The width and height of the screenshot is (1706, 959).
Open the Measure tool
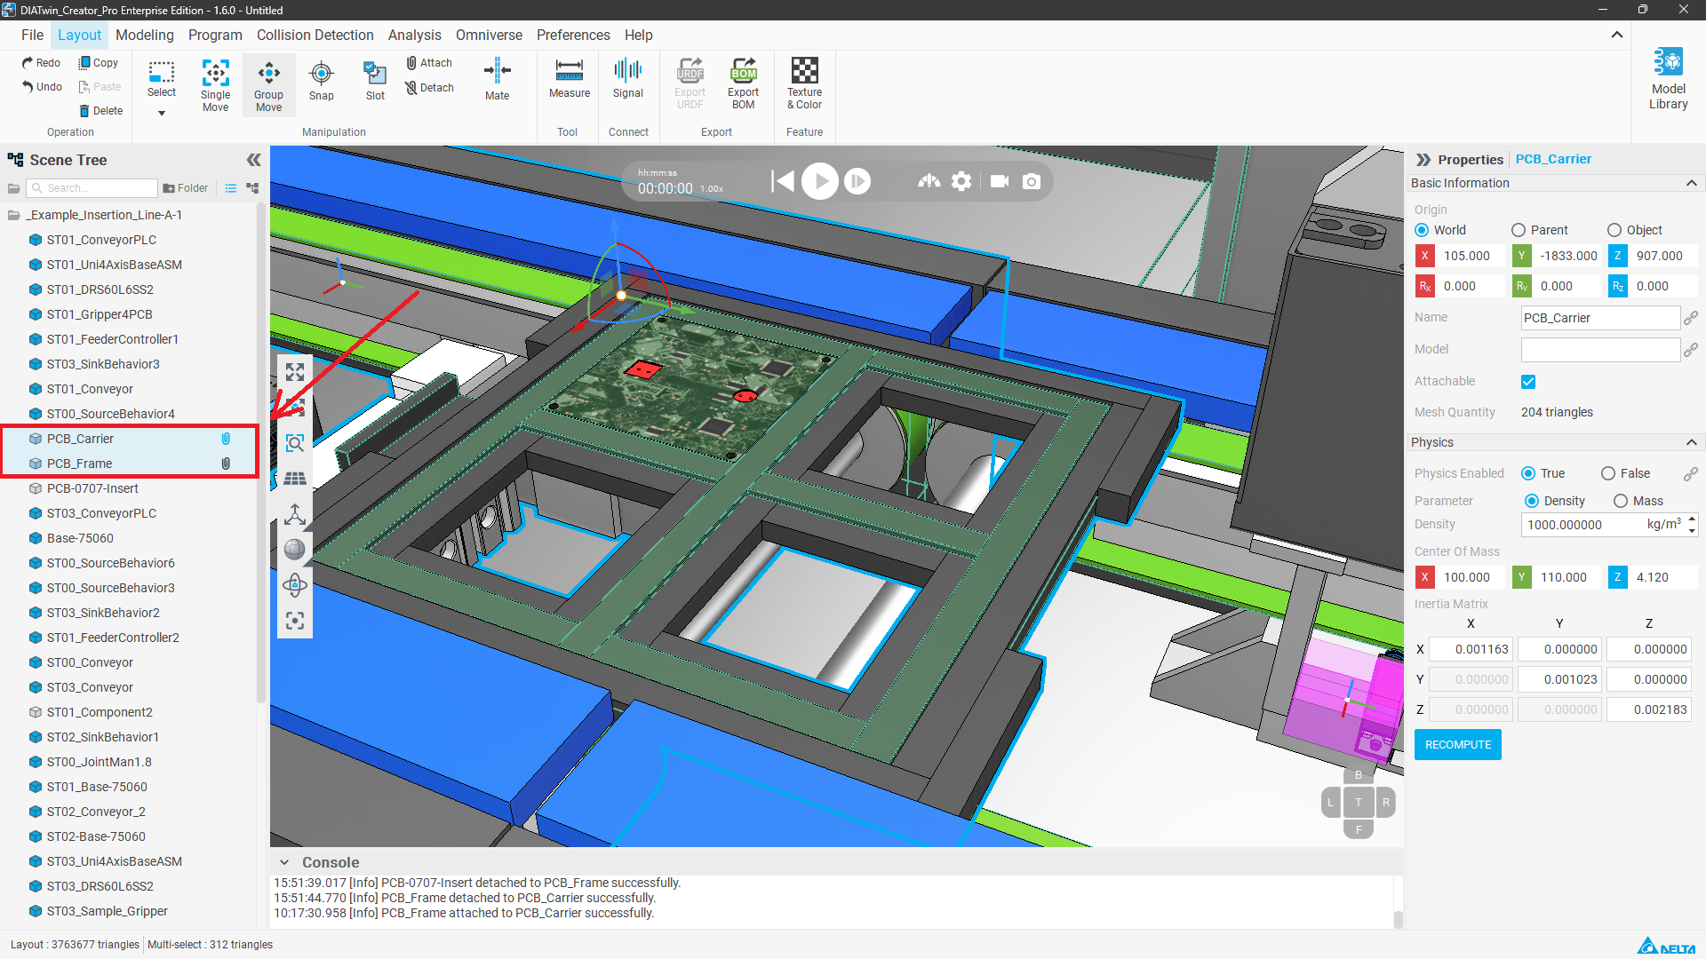[570, 79]
